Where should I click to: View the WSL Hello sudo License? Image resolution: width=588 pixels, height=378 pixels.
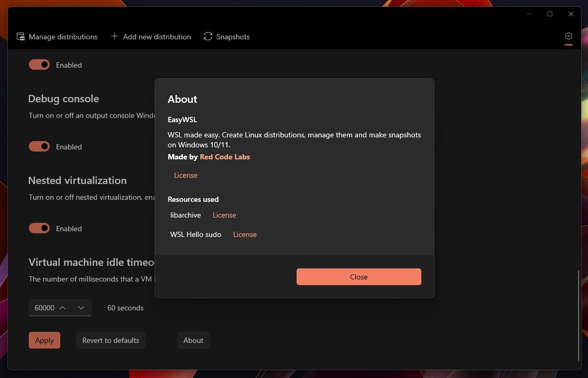(245, 234)
